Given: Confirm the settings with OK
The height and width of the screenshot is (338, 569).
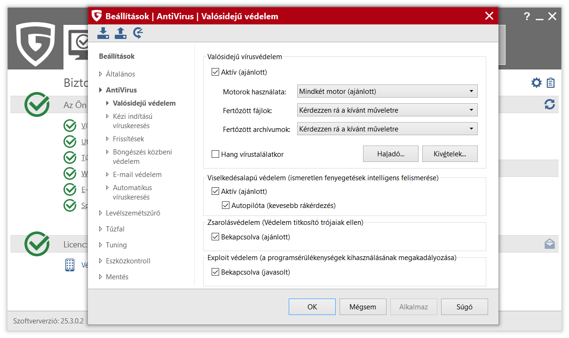Looking at the screenshot, I should (x=312, y=307).
